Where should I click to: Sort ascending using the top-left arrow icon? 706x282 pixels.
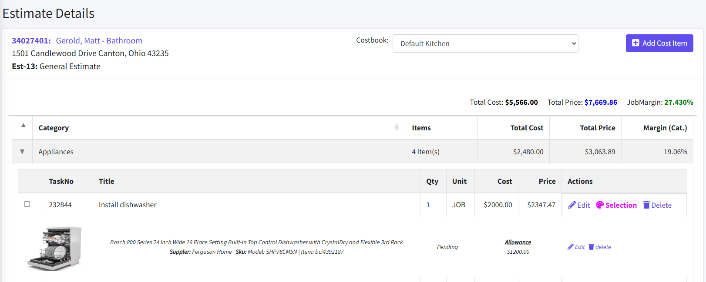24,126
